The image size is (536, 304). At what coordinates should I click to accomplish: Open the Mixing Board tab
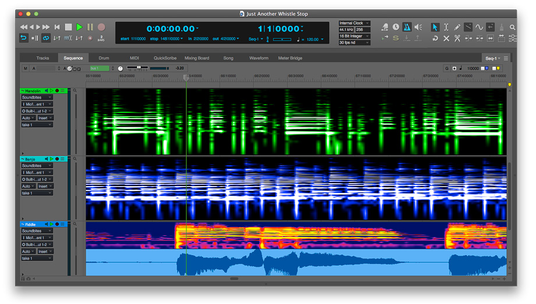click(x=197, y=58)
